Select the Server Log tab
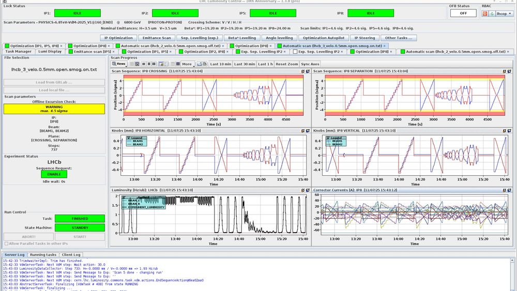This screenshot has height=291, width=517. [x=14, y=255]
